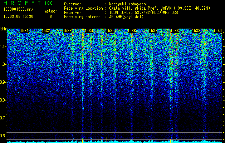Click the HROFFT title text
Screen dimensions: 225x143
(x=23, y=3)
